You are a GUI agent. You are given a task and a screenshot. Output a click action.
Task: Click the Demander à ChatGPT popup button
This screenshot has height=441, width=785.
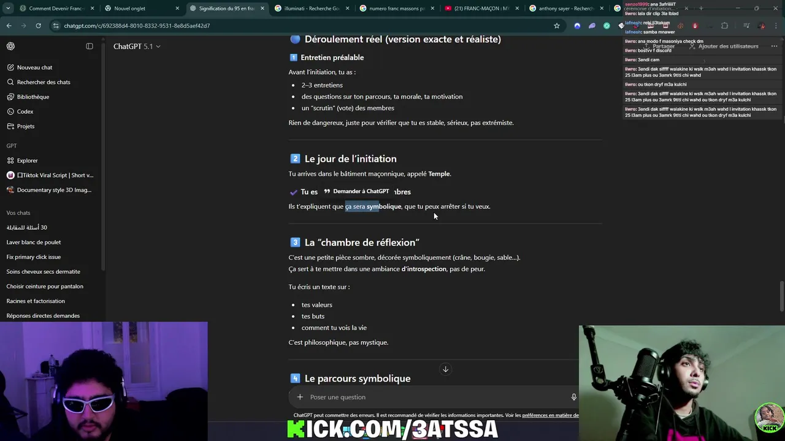click(356, 192)
